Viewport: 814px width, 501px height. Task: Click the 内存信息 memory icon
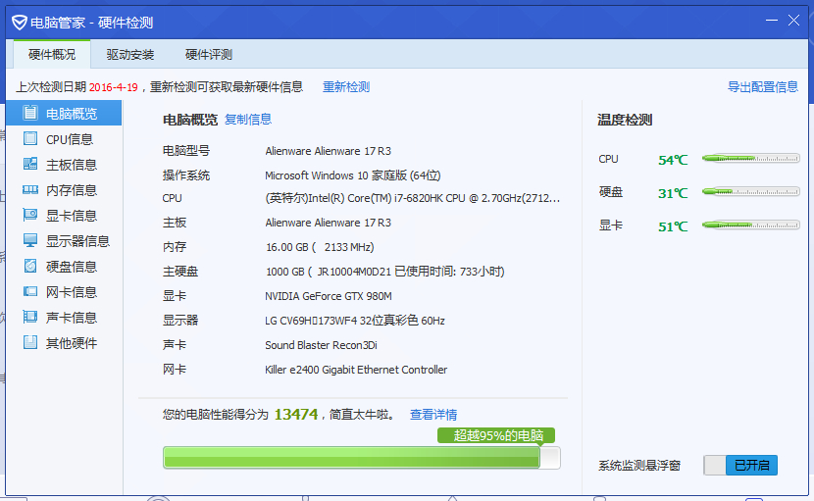tap(30, 189)
